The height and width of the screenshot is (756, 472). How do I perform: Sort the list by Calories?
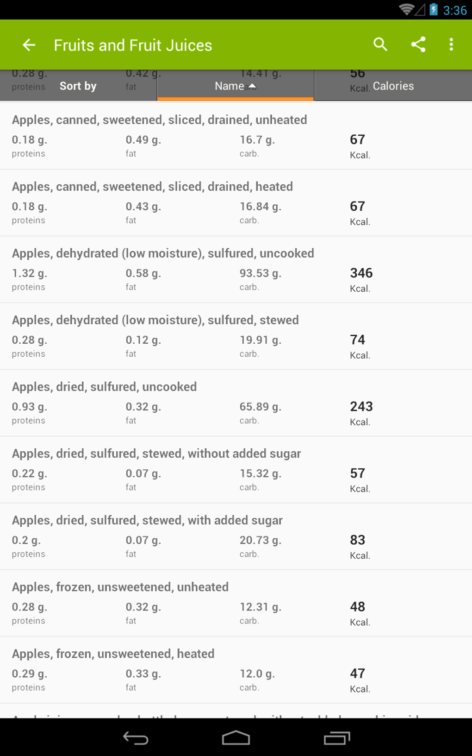click(x=393, y=86)
